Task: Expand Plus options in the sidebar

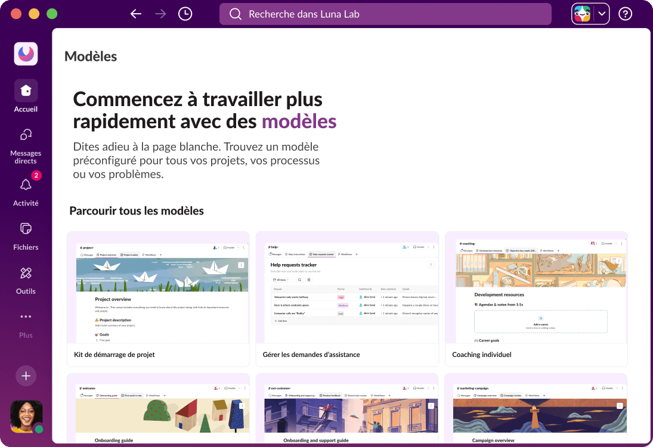Action: (26, 325)
